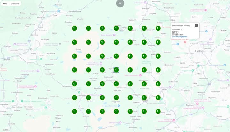Click the Queensbury place label
Screen dimensions: 230x132
click(x=169, y=65)
